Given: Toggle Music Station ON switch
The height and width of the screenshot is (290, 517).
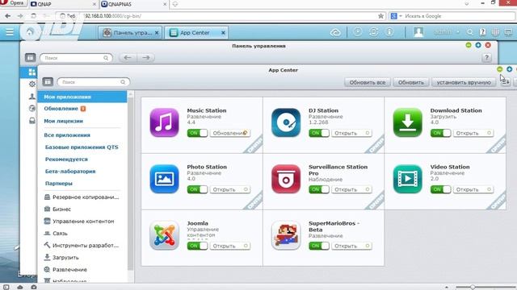Looking at the screenshot, I should point(197,133).
